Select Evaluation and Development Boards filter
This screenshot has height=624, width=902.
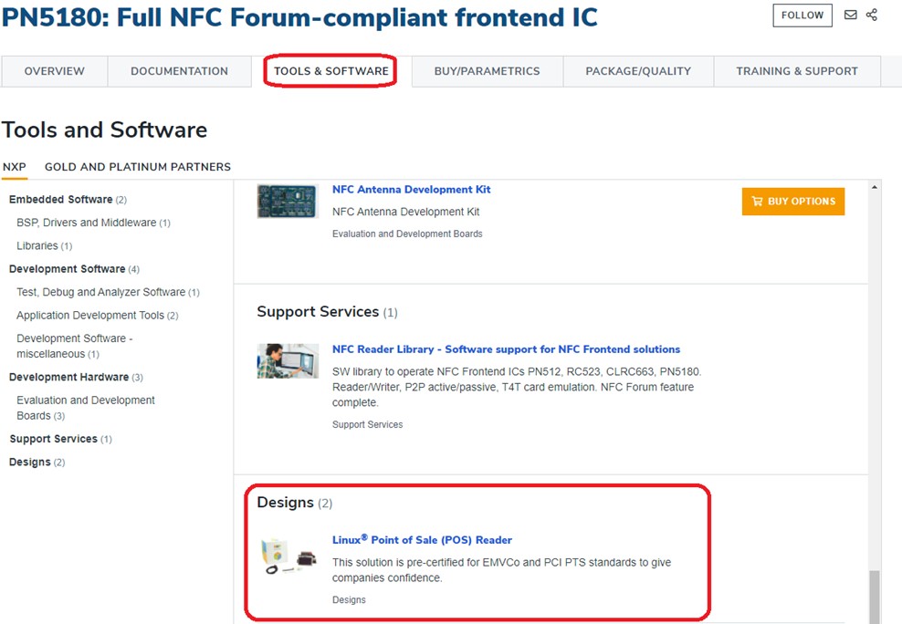point(85,408)
